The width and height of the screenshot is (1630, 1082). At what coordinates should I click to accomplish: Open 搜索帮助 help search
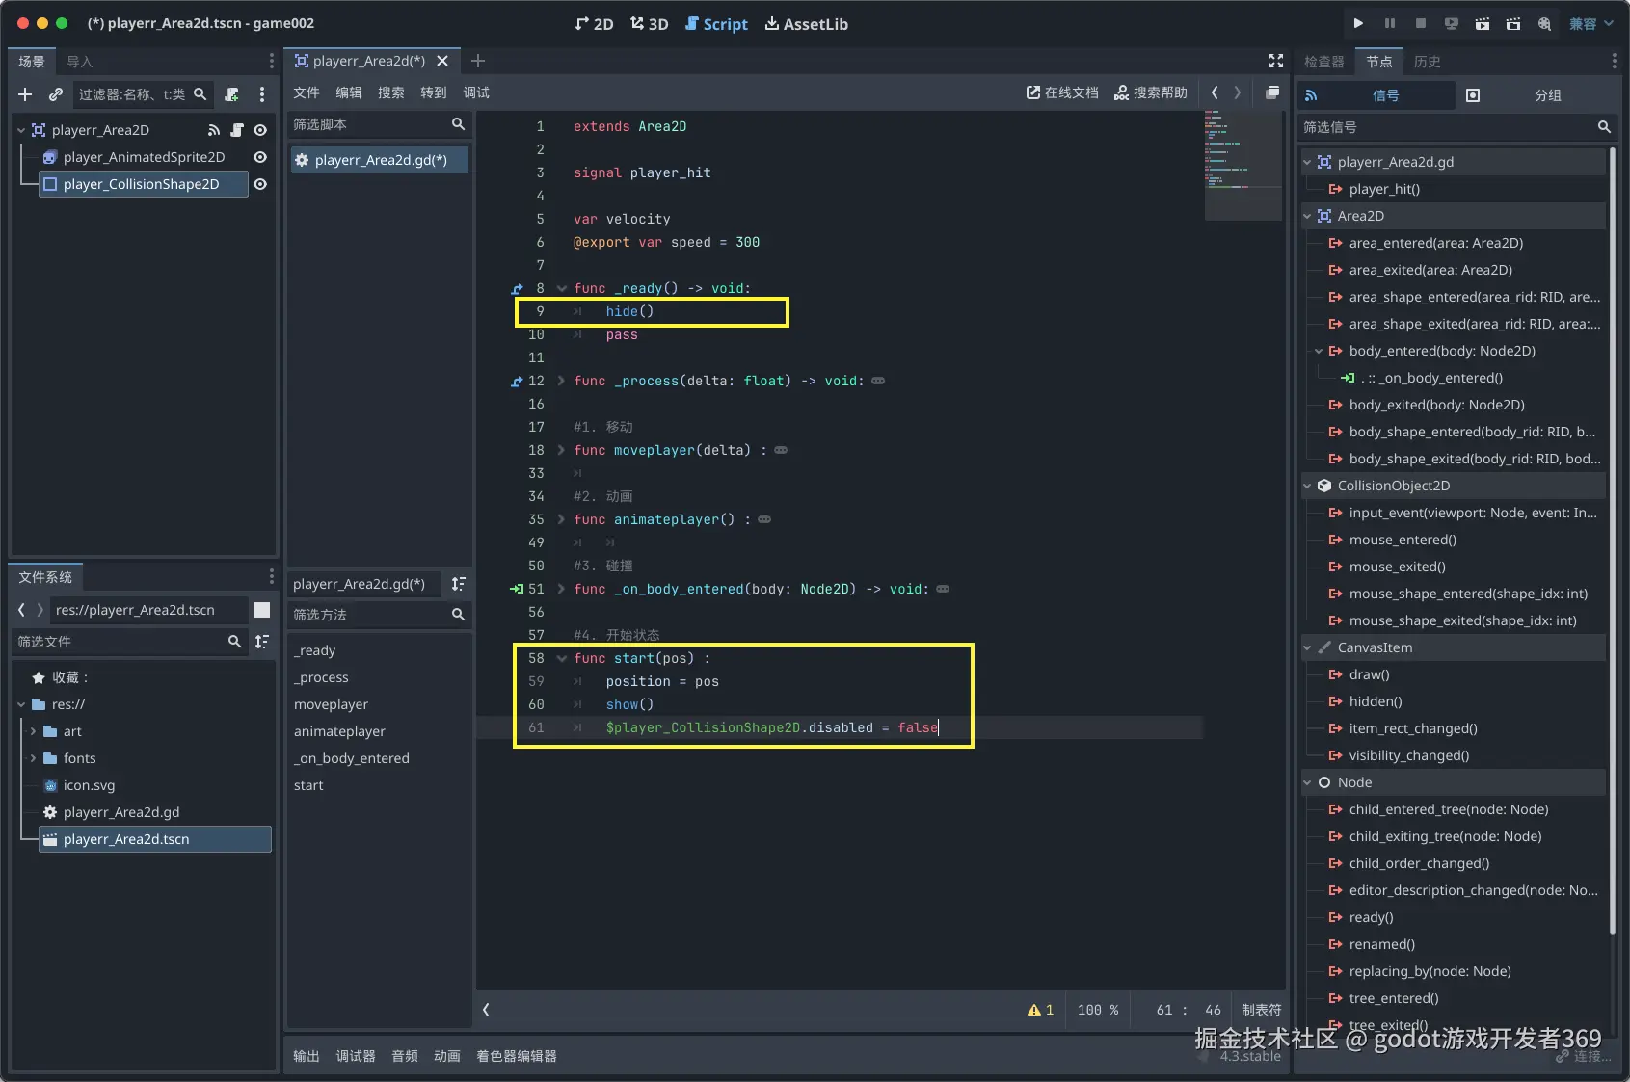[x=1151, y=92]
